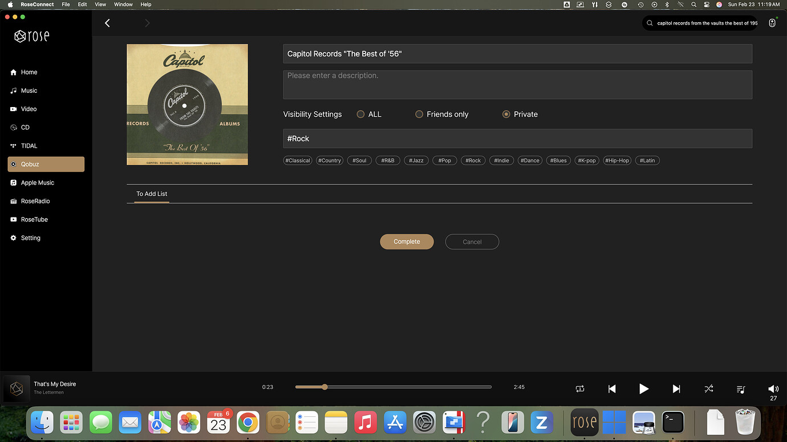Play the current track
787x442 pixels.
pyautogui.click(x=644, y=389)
